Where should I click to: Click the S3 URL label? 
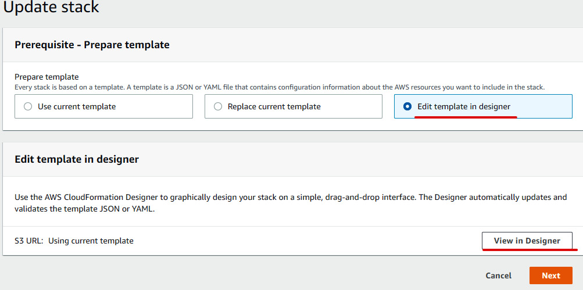(x=28, y=241)
